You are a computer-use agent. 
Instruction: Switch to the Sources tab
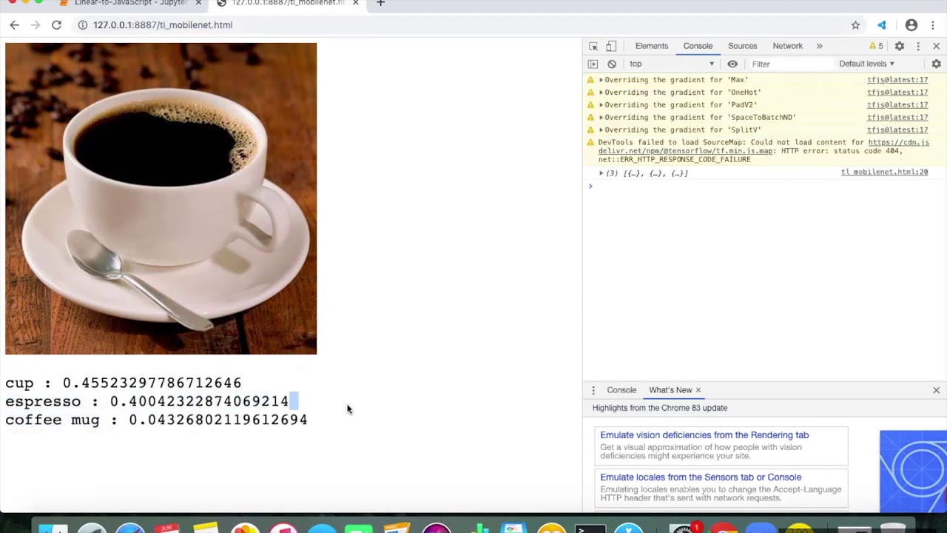[x=742, y=46]
